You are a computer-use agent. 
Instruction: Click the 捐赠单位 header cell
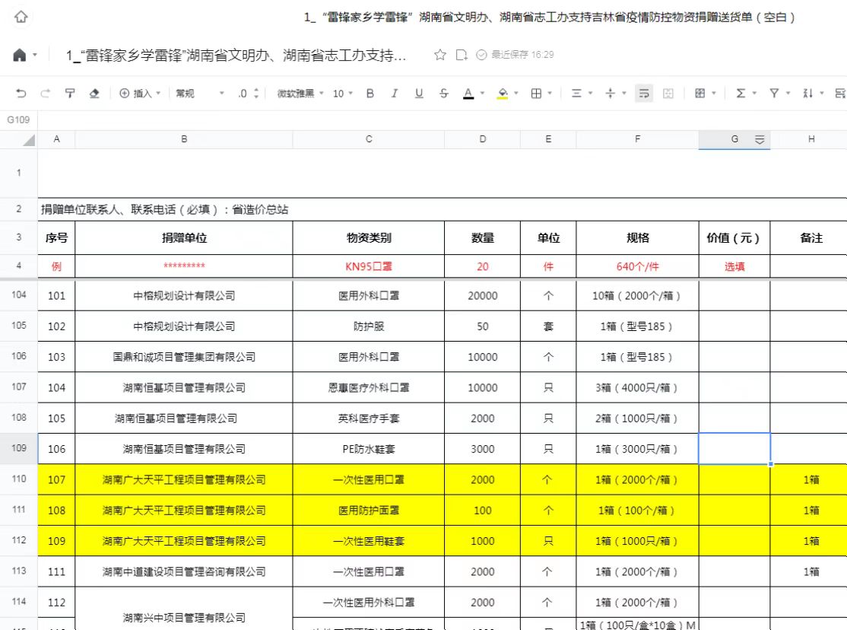[x=184, y=238]
